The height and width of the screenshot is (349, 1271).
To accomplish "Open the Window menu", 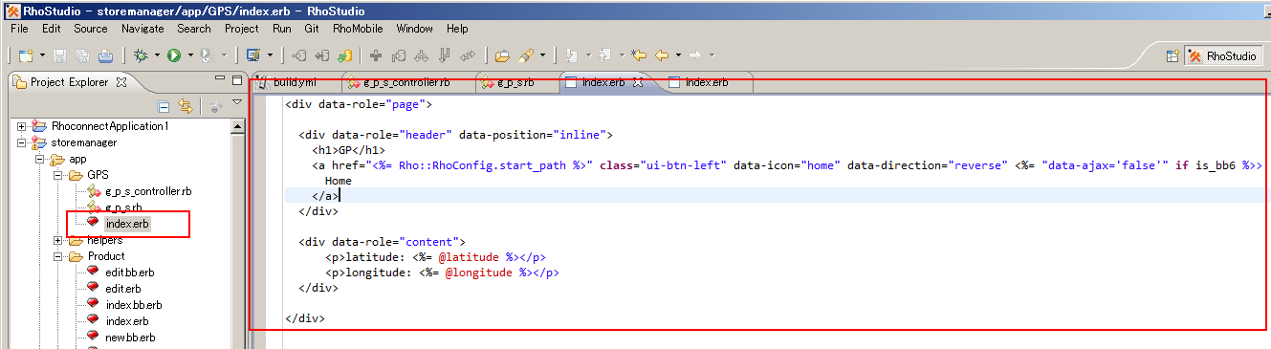I will pos(414,29).
